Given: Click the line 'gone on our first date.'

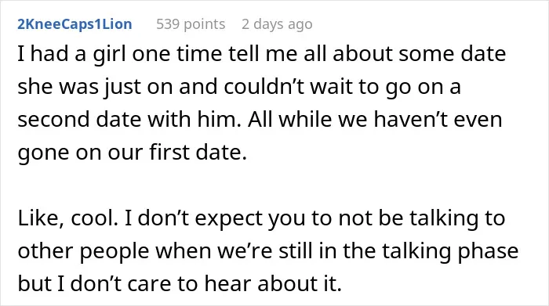Looking at the screenshot, I should (x=133, y=153).
